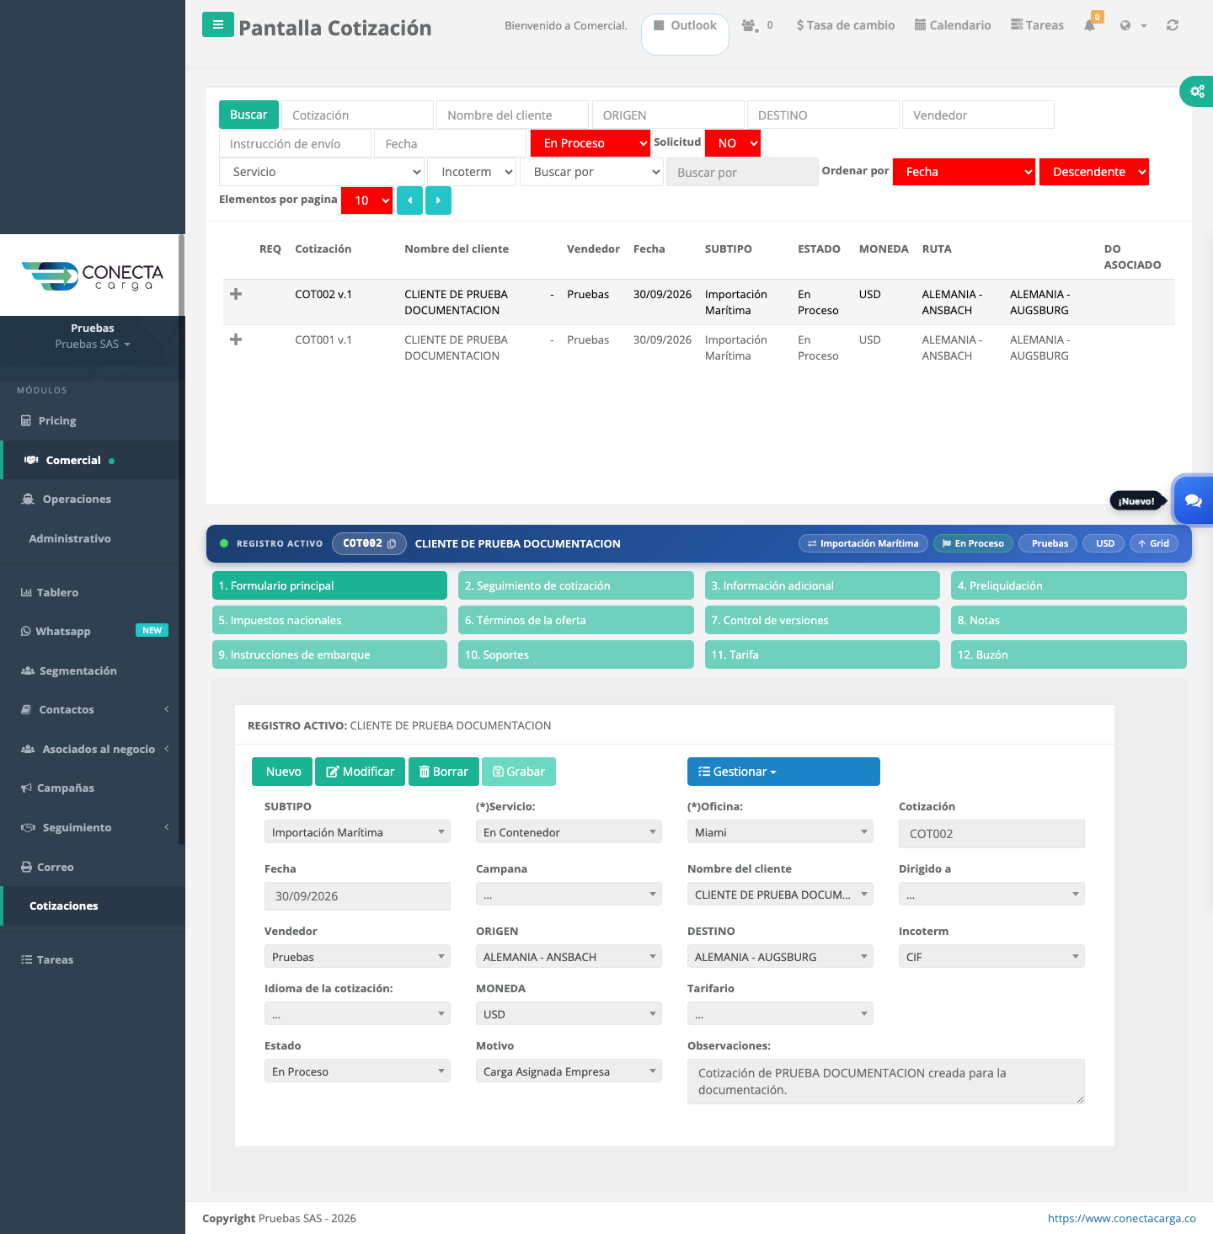The image size is (1213, 1234).
Task: Select Pricing module in sidebar
Action: tap(57, 420)
